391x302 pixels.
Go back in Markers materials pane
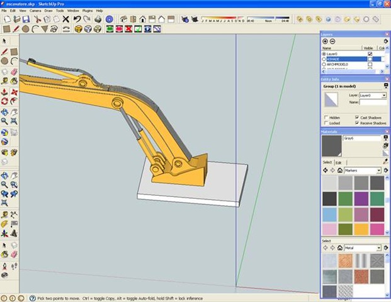tap(326, 171)
